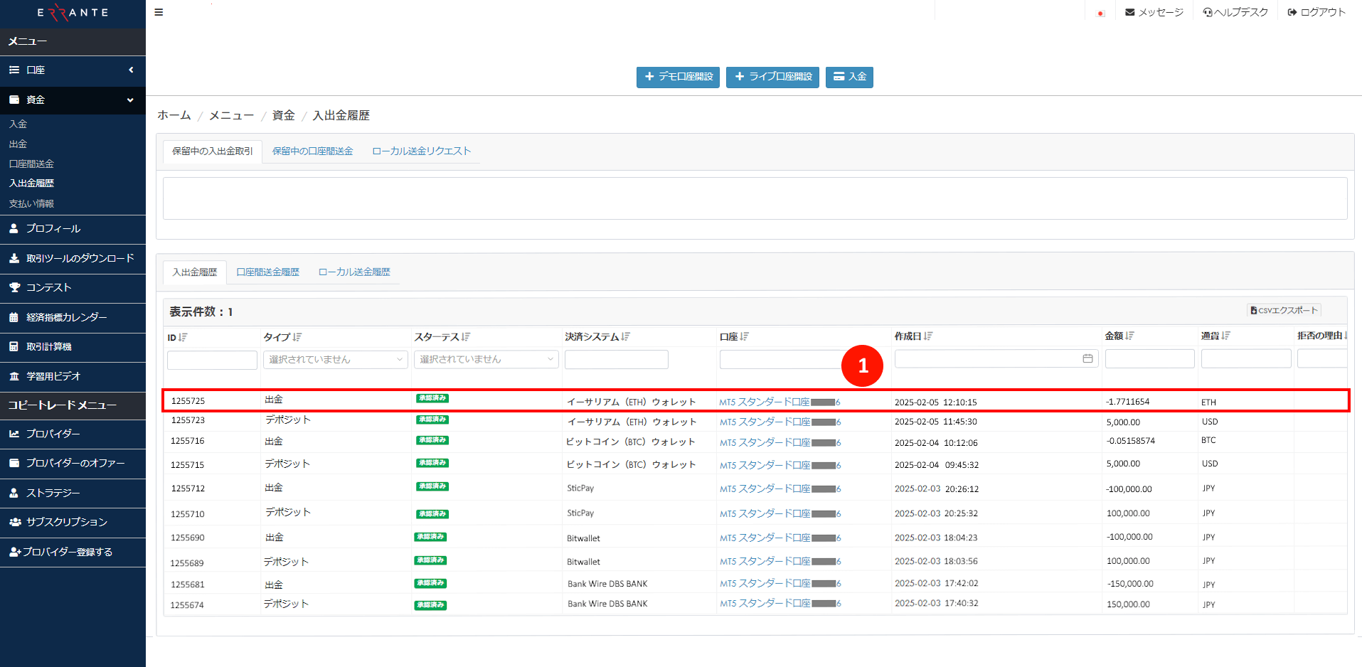Viewport: 1362px width, 667px height.
Task: Collapse the 資金 sidebar section
Action: pyautogui.click(x=132, y=100)
